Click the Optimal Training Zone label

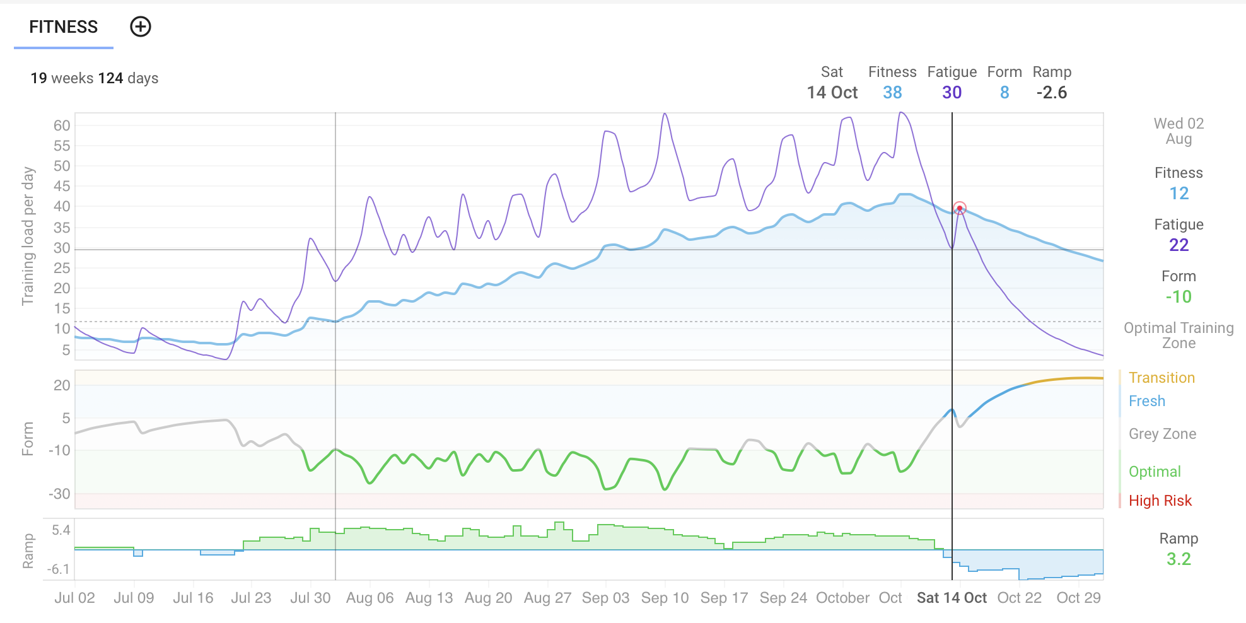coord(1179,335)
